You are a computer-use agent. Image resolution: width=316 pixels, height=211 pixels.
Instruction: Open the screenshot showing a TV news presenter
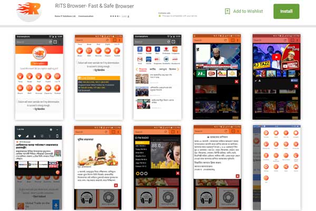click(217, 77)
